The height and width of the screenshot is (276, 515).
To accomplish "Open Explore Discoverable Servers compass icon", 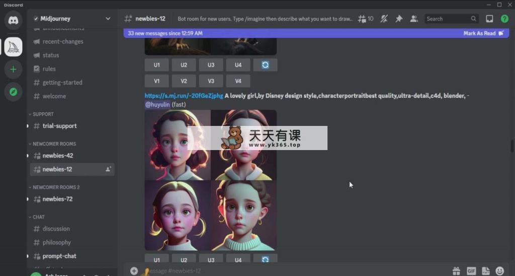I will (x=13, y=92).
